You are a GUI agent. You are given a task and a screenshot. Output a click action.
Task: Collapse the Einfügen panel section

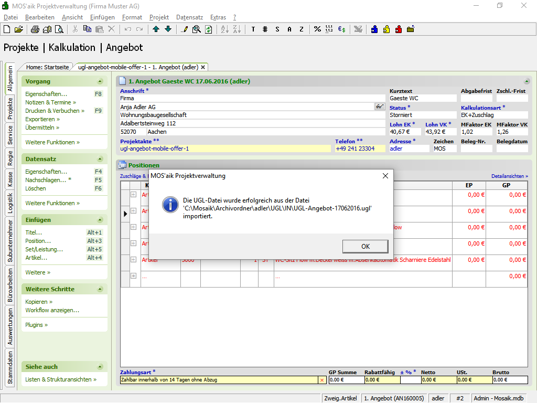100,220
